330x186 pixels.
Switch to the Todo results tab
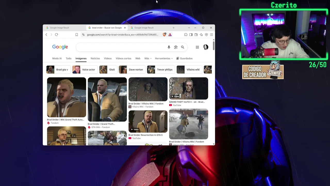coord(69,58)
